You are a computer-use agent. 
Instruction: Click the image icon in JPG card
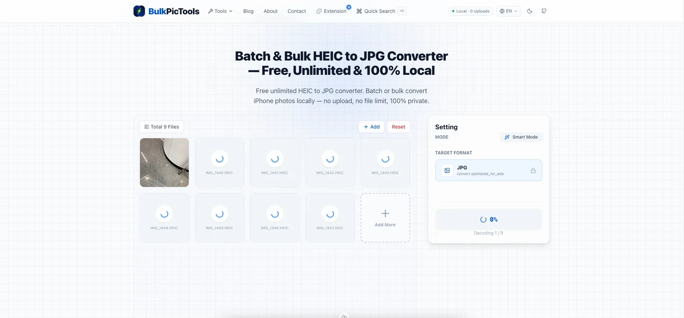[x=447, y=170]
